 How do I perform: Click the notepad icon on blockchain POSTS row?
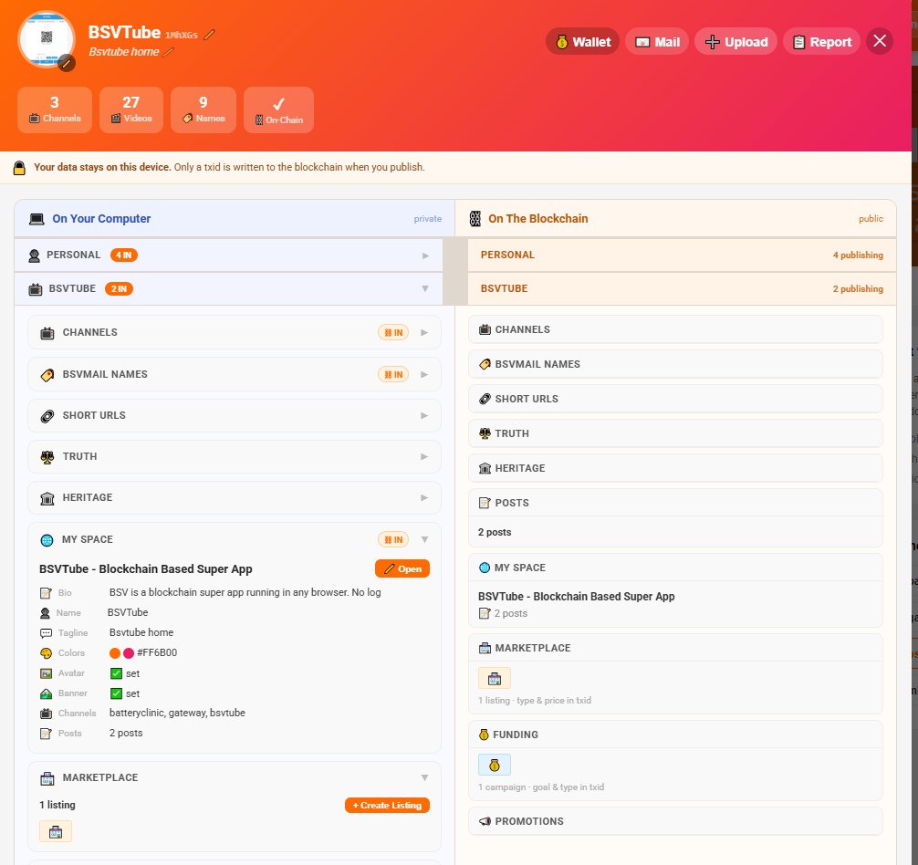click(x=485, y=503)
